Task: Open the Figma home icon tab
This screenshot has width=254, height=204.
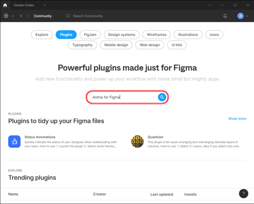Action: 5,5
